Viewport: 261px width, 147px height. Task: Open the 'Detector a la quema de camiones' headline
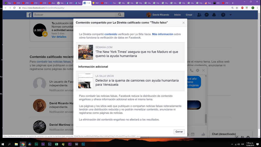(x=137, y=82)
